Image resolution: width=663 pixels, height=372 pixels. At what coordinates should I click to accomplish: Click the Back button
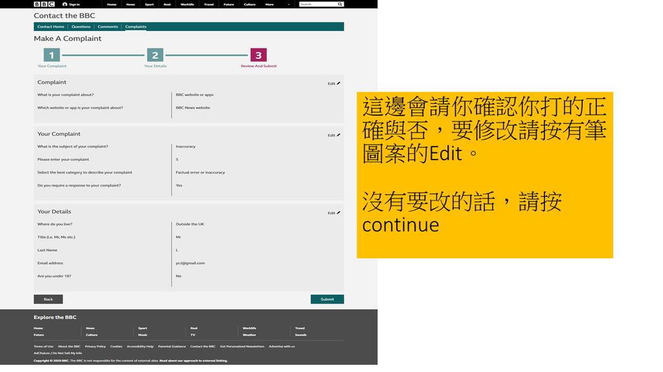pyautogui.click(x=48, y=300)
